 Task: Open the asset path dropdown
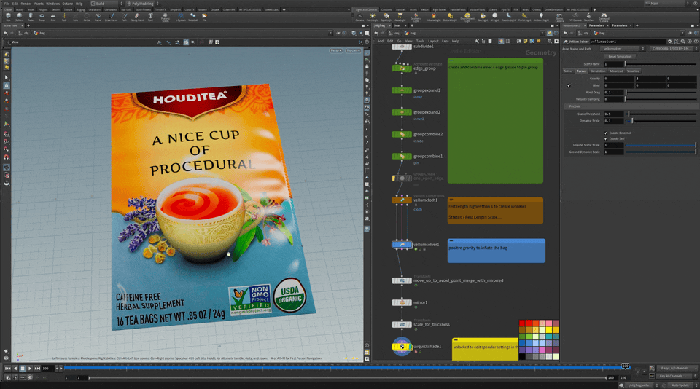coord(673,49)
